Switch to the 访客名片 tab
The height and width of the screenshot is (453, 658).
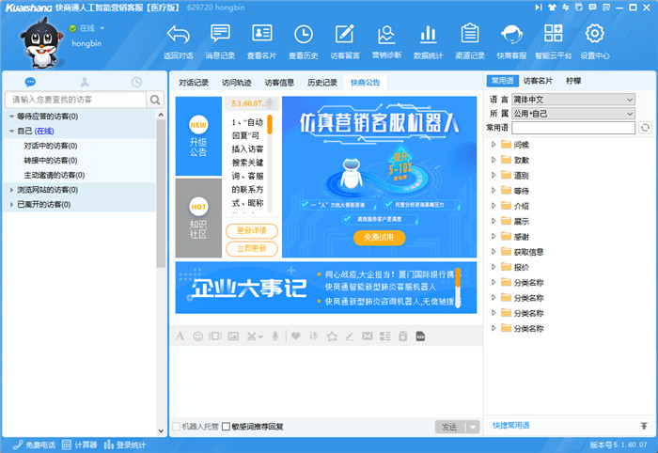pyautogui.click(x=539, y=81)
